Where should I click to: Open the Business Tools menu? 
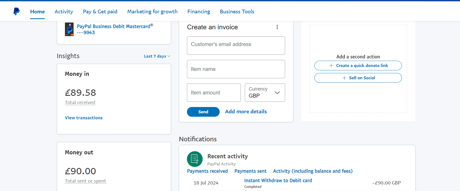click(237, 12)
